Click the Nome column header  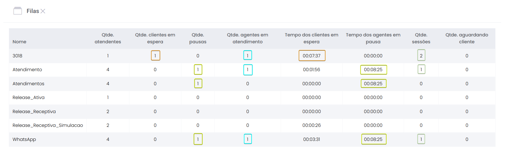coord(19,42)
